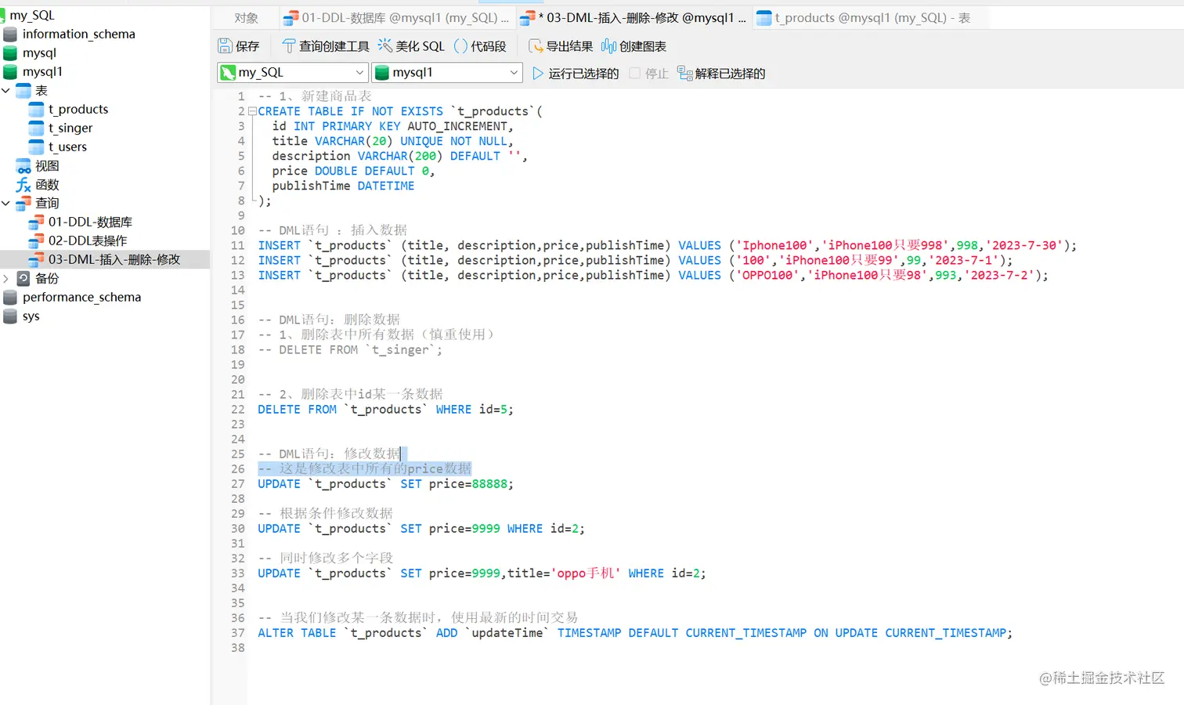
Task: Click the disabled Stop (停止) button
Action: point(649,73)
